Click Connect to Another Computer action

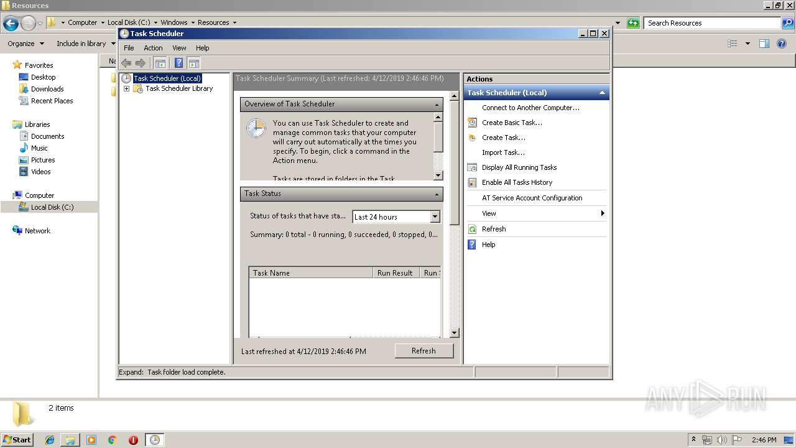point(530,108)
